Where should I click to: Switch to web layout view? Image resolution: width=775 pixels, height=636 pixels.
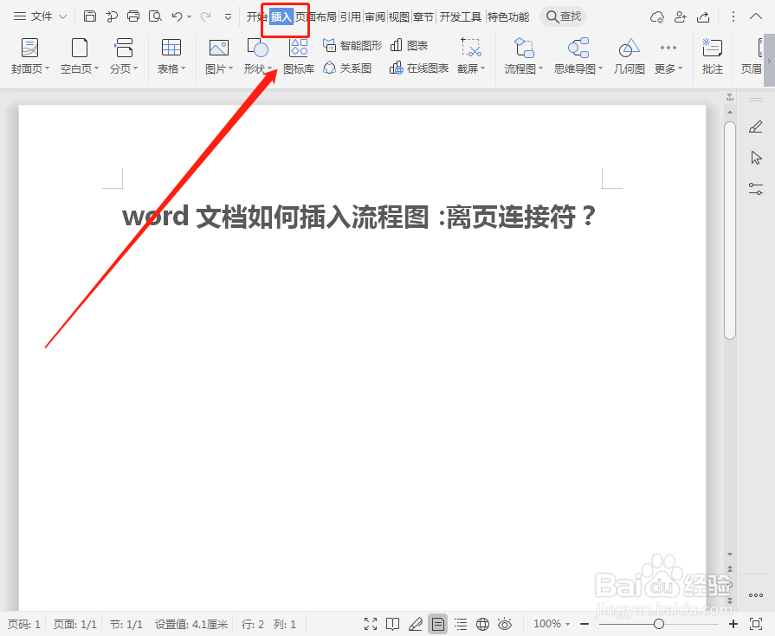[x=483, y=624]
